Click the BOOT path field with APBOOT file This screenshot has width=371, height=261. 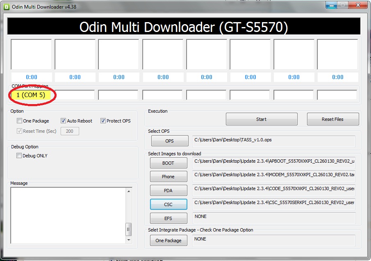click(274, 163)
